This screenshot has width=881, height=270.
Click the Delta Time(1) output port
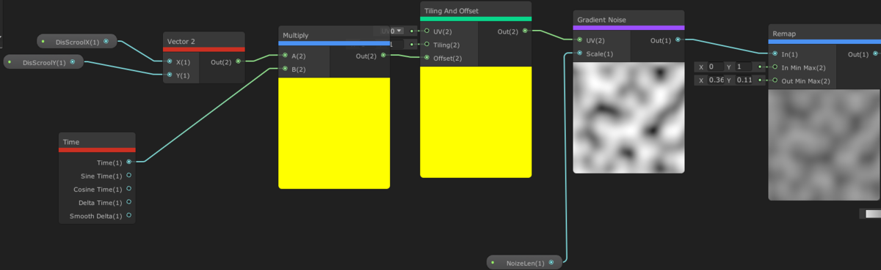click(129, 202)
